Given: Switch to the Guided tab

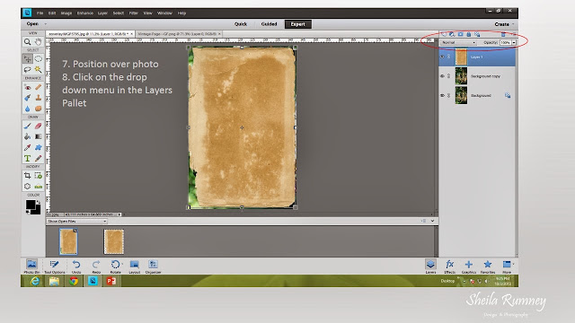Looking at the screenshot, I should (x=269, y=24).
